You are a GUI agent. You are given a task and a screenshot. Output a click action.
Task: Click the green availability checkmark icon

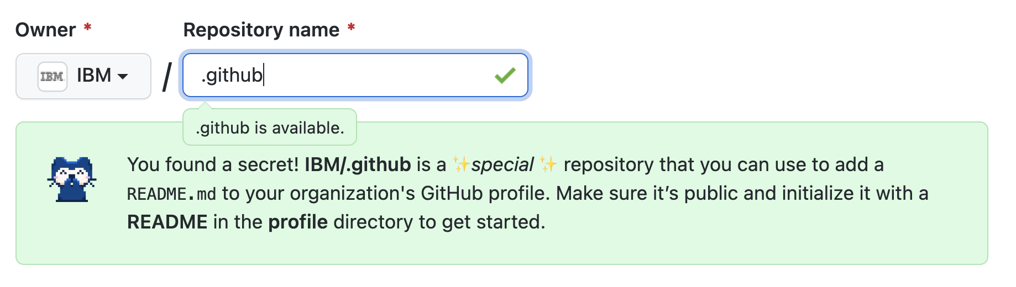click(505, 76)
